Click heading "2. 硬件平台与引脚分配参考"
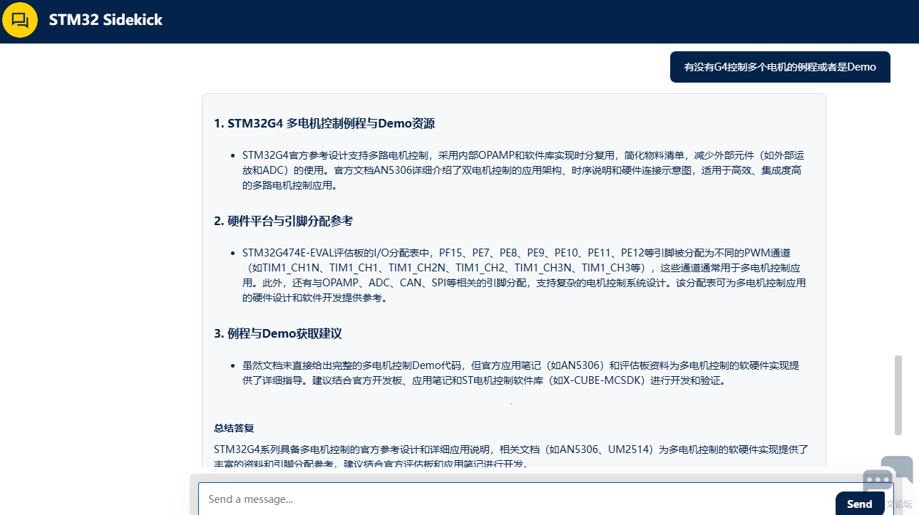This screenshot has height=515, width=919. tap(284, 221)
